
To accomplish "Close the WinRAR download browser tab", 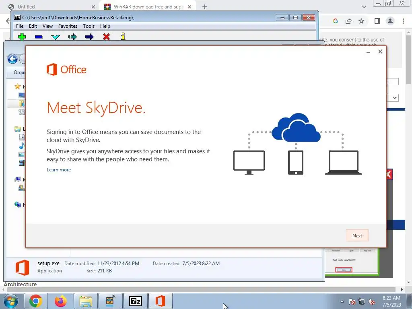I will pyautogui.click(x=190, y=7).
